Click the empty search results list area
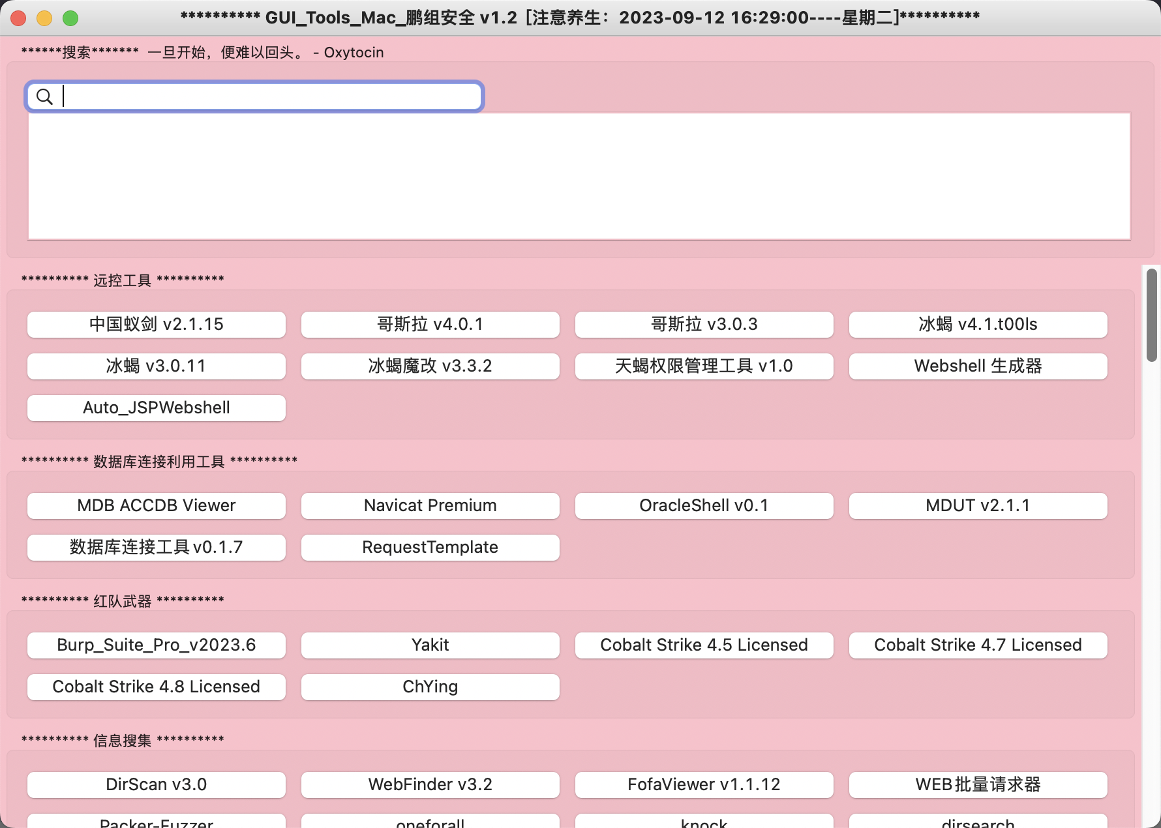The height and width of the screenshot is (828, 1161). click(579, 176)
